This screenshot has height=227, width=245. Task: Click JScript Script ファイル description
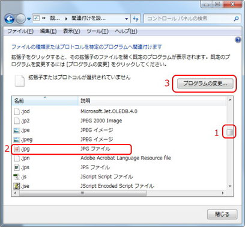[x=106, y=177]
